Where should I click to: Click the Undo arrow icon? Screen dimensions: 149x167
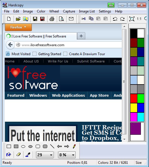coord(115,19)
